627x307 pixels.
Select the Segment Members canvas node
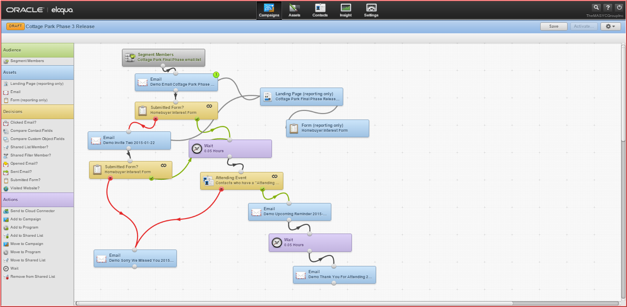163,57
